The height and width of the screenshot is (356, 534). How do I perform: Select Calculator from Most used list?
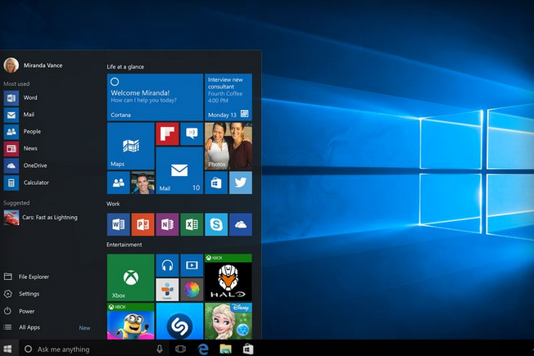tap(35, 183)
